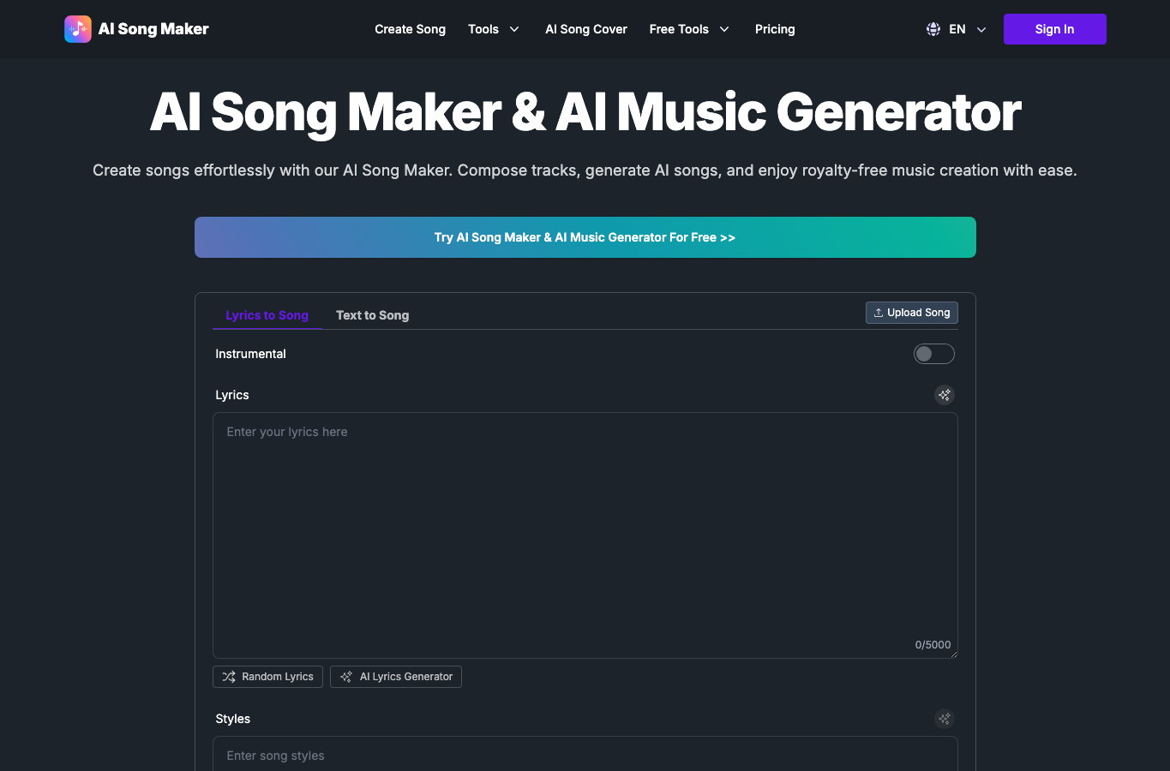Toggle the Instrumental switch
Viewport: 1170px width, 771px height.
[x=934, y=354]
